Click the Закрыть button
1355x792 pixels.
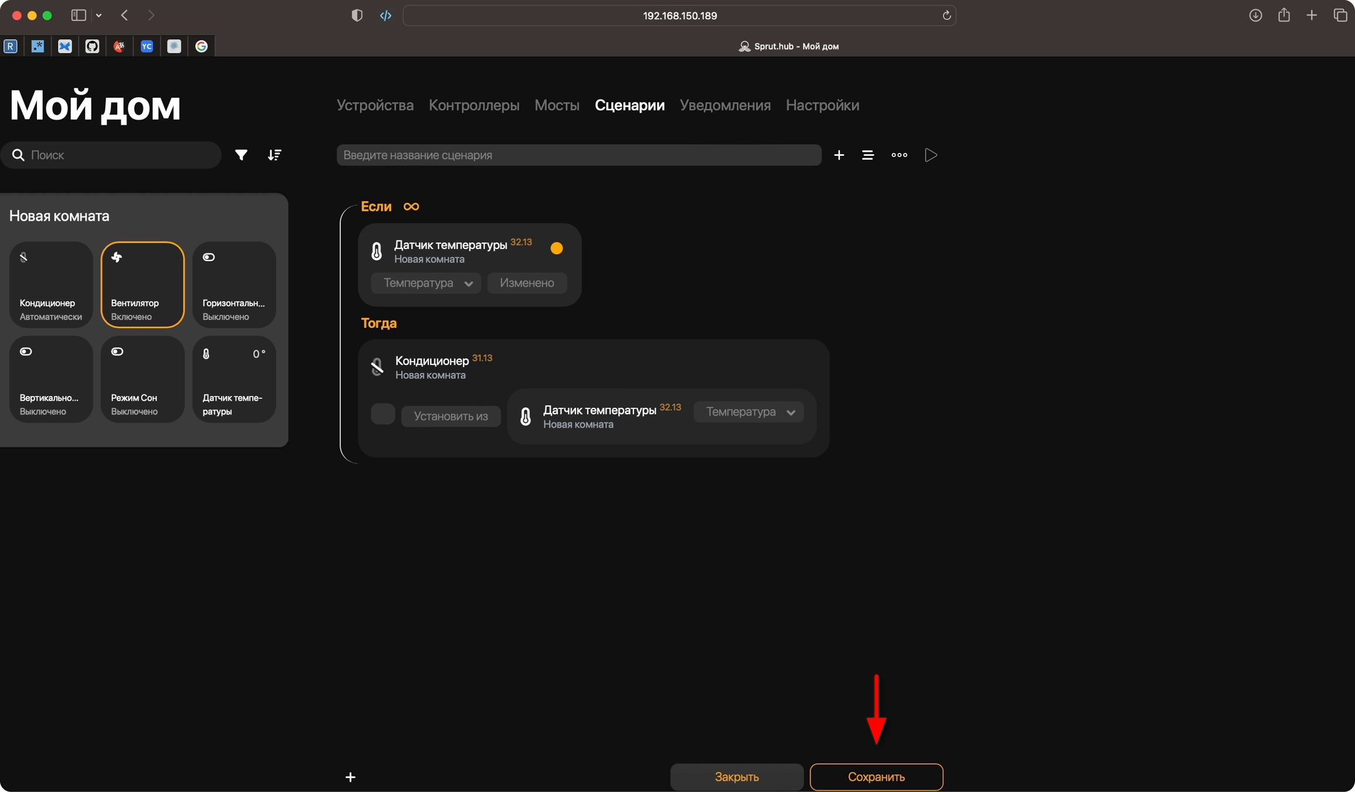point(737,777)
